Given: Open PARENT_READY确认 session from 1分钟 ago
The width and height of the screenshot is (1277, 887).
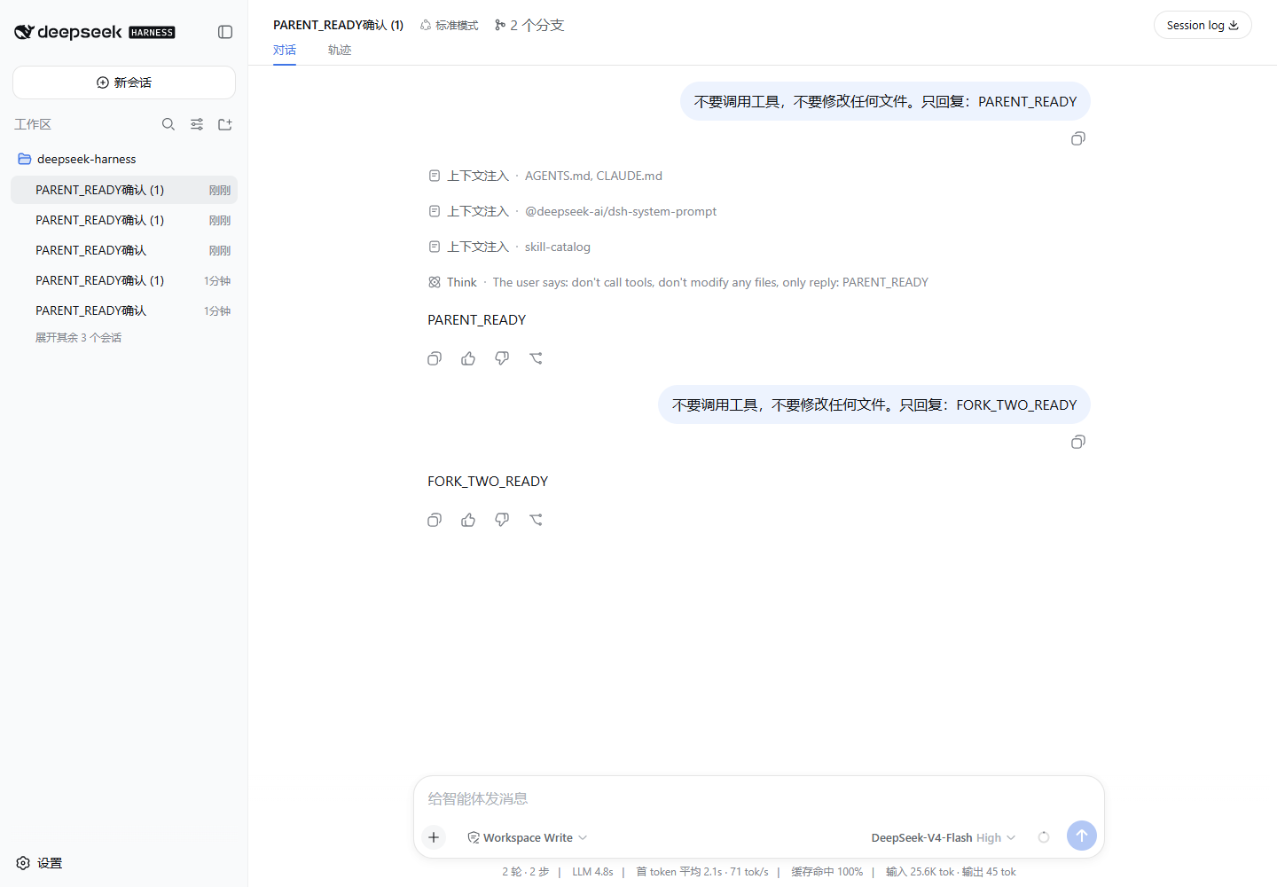Looking at the screenshot, I should [124, 310].
